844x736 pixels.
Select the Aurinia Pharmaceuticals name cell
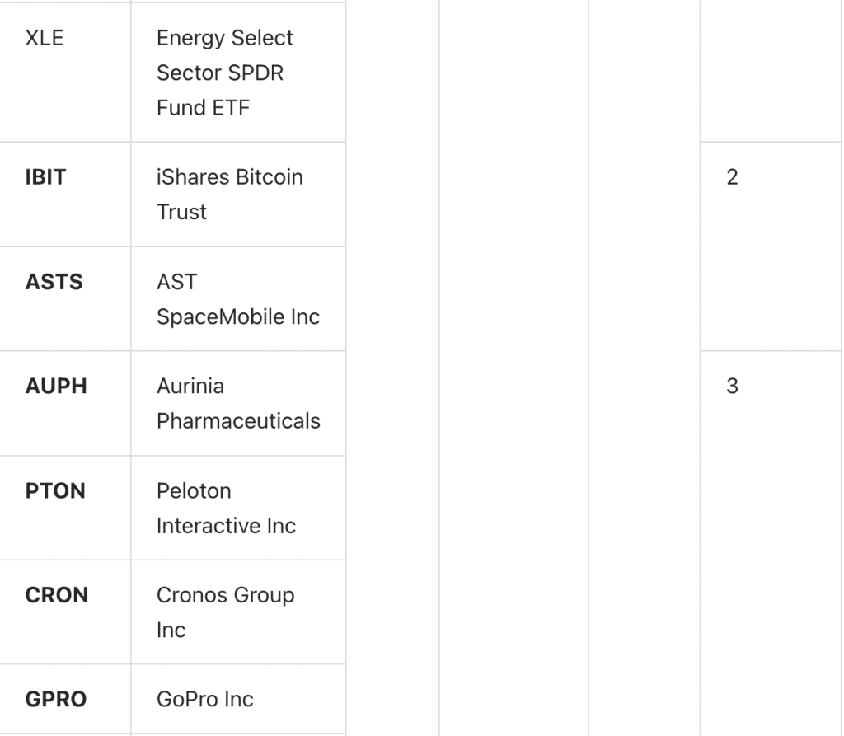coord(238,403)
